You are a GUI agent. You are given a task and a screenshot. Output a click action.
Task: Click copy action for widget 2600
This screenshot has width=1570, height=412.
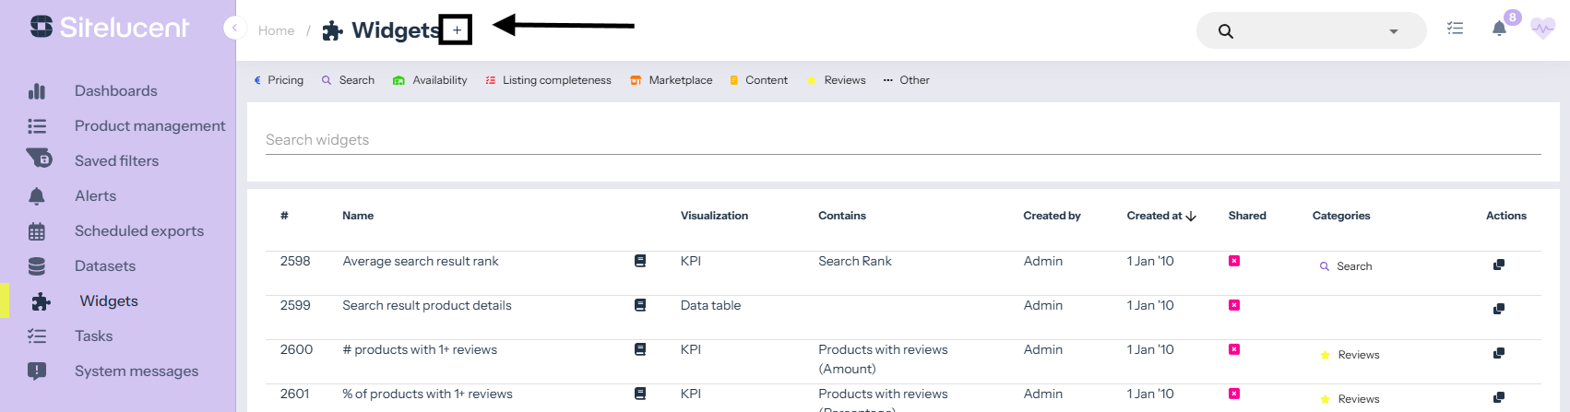(1498, 354)
